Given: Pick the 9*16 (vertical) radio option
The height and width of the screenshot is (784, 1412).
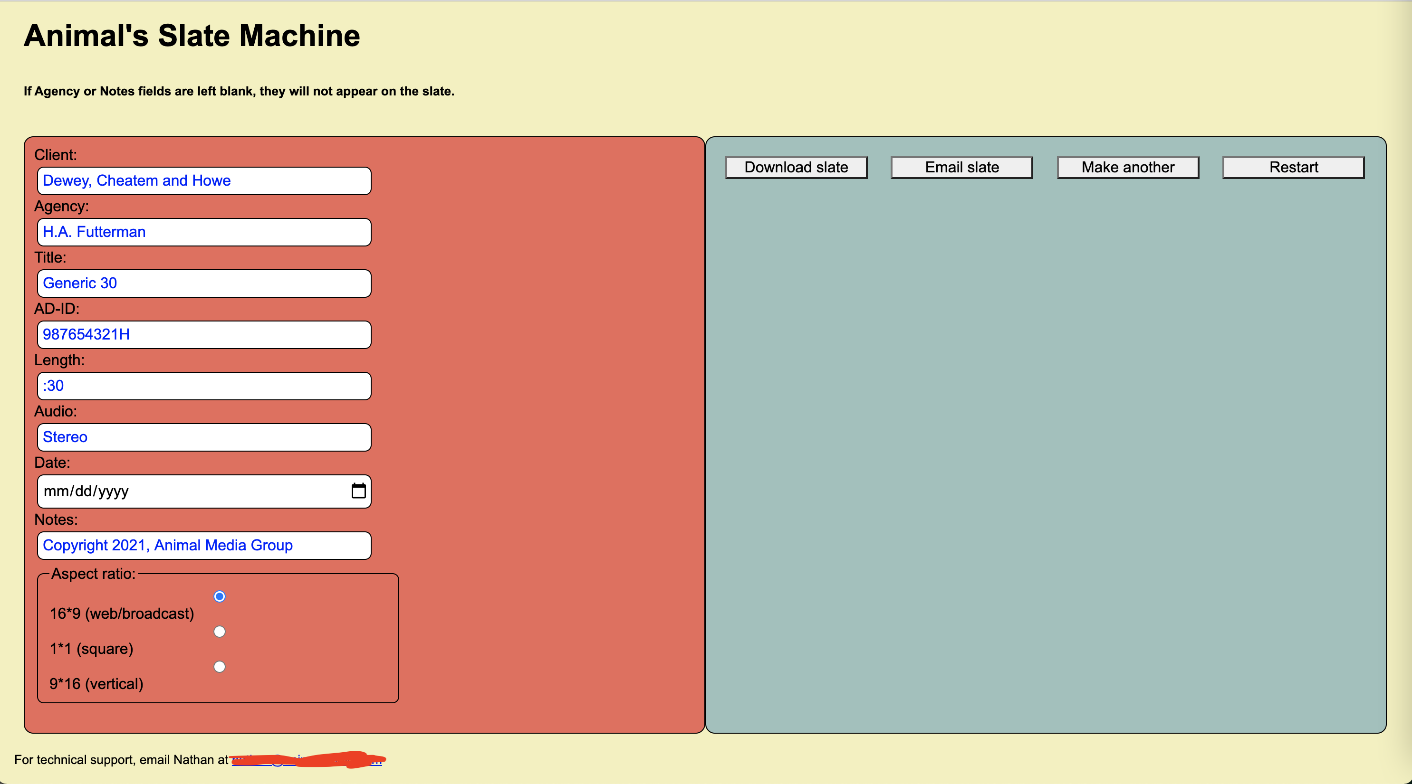Looking at the screenshot, I should tap(219, 666).
